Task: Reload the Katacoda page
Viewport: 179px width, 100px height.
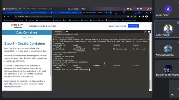Action: (x=11, y=17)
